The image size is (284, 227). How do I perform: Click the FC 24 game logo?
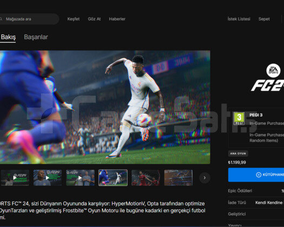coord(268,85)
